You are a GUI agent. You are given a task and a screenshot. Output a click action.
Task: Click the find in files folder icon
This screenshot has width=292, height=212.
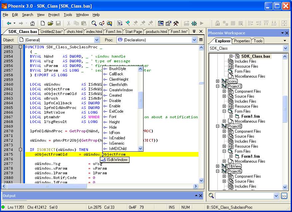coord(109,23)
